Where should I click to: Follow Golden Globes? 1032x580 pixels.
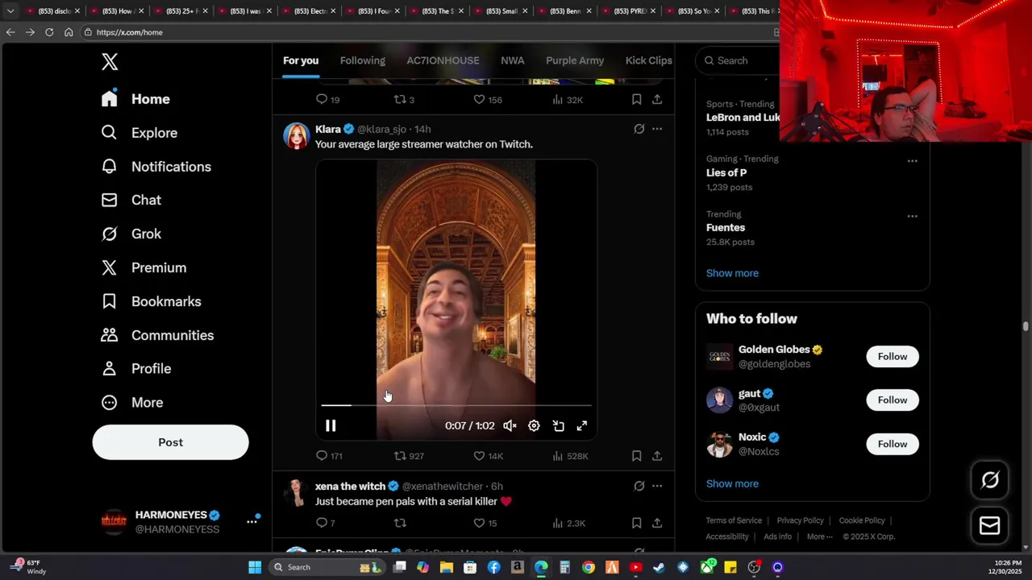pos(892,357)
